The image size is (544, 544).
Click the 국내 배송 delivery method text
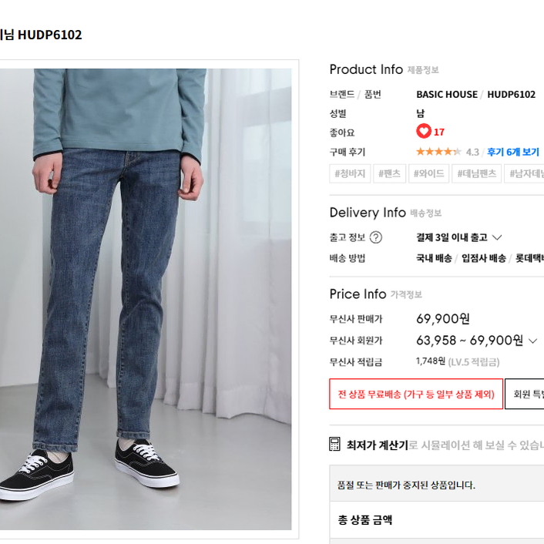click(434, 258)
